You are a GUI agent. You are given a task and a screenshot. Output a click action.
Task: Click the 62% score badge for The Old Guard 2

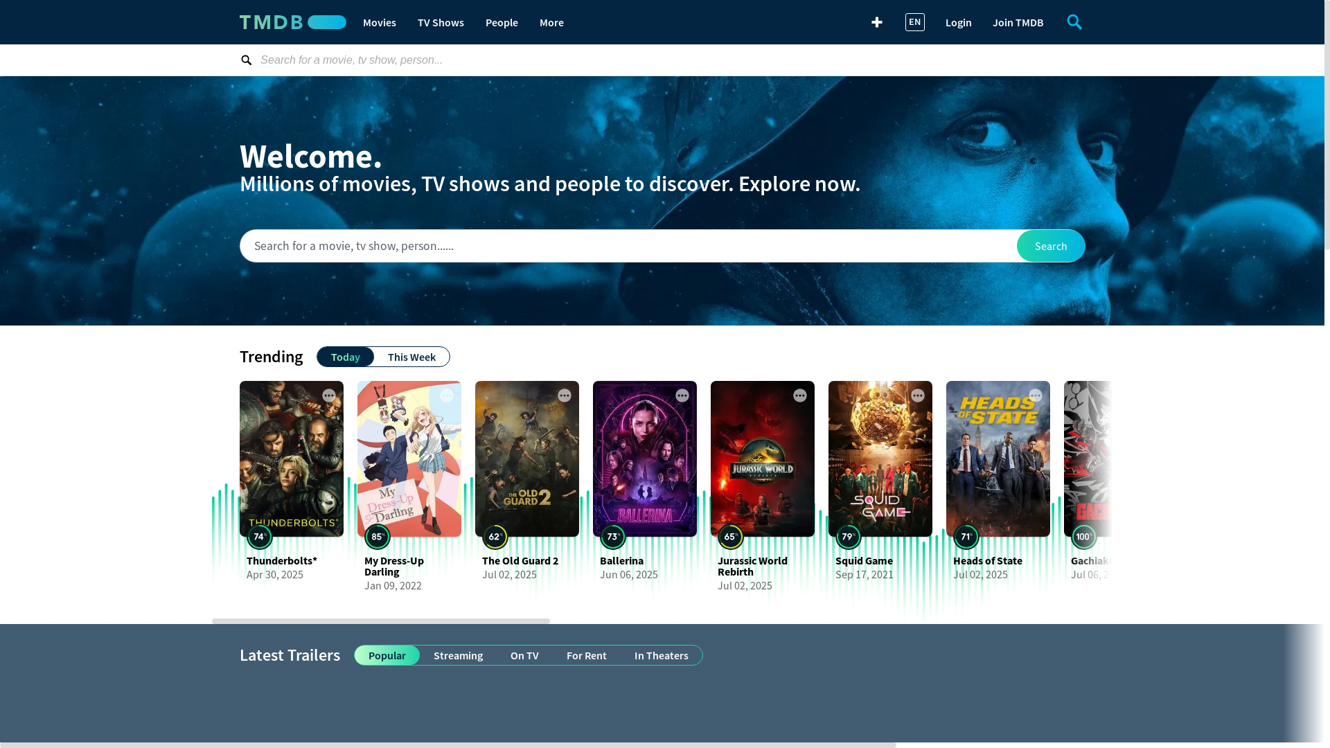click(x=495, y=537)
